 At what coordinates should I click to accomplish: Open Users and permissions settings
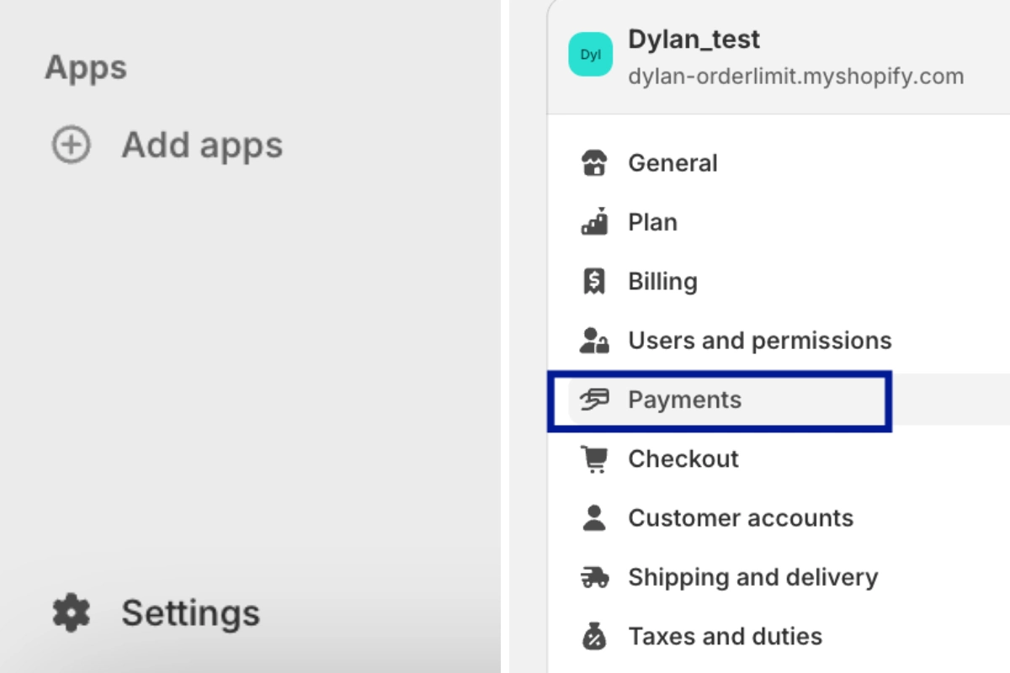759,341
